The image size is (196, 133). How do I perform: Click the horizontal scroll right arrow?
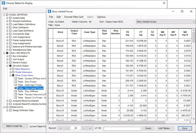coord(190,122)
